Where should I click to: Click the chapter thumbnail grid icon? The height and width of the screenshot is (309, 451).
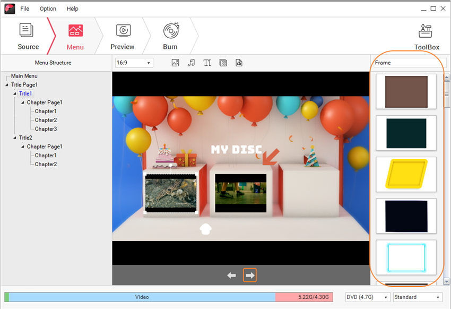tap(223, 63)
